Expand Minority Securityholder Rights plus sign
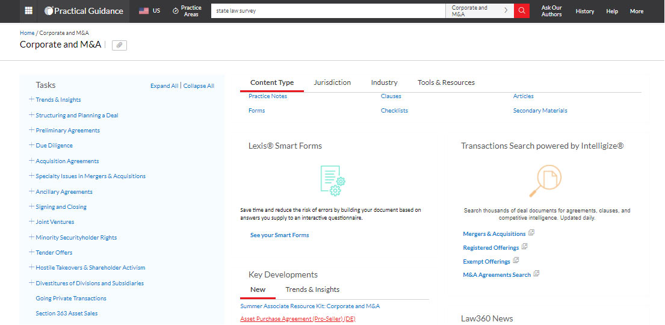The width and height of the screenshot is (665, 325). pos(31,237)
